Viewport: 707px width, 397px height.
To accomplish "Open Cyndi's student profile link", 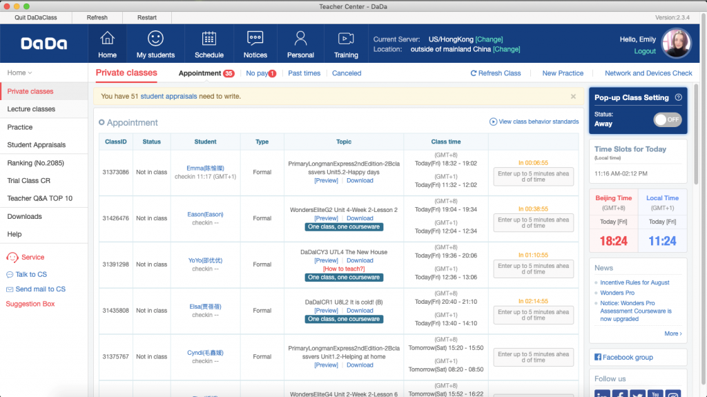I will pyautogui.click(x=205, y=353).
